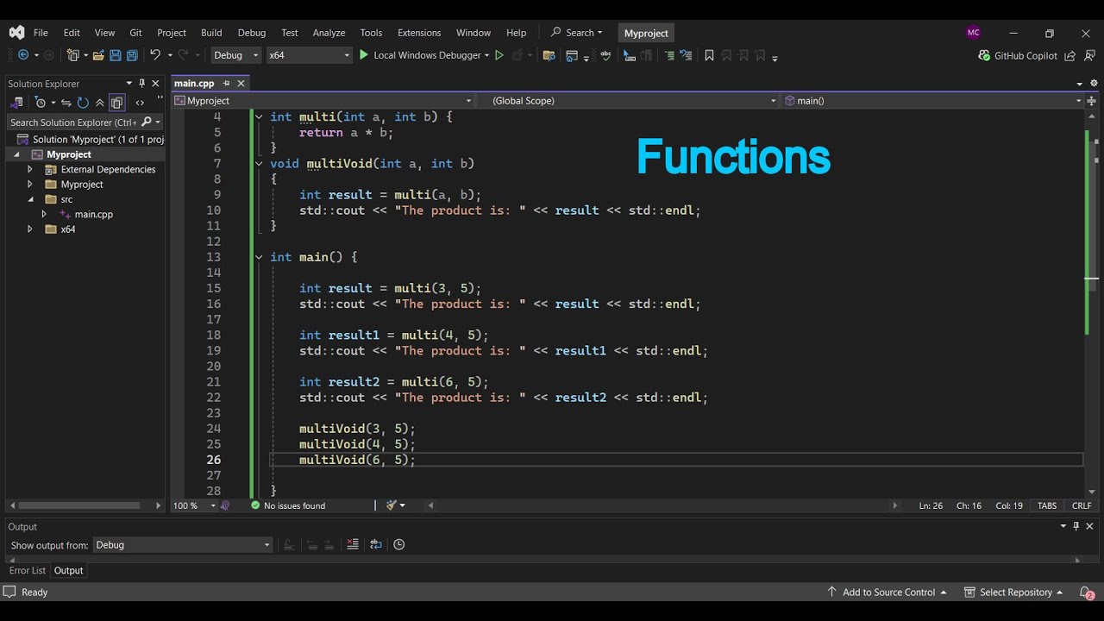Toggle a bookmark on the current line
Image resolution: width=1104 pixels, height=621 pixels.
[x=709, y=55]
